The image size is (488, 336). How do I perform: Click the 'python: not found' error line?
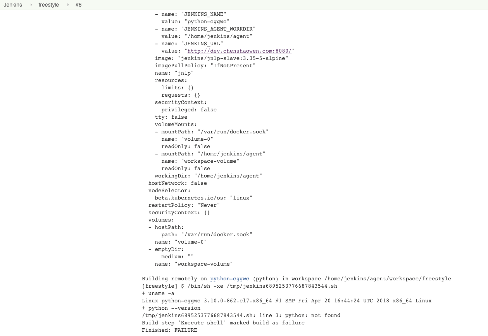click(241, 315)
